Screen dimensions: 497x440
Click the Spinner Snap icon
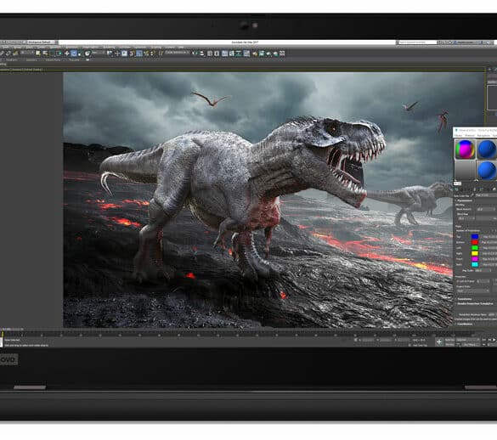[154, 53]
